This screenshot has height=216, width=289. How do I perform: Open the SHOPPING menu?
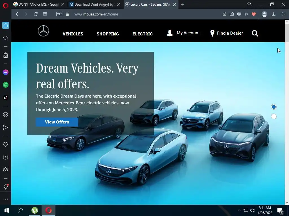[108, 34]
